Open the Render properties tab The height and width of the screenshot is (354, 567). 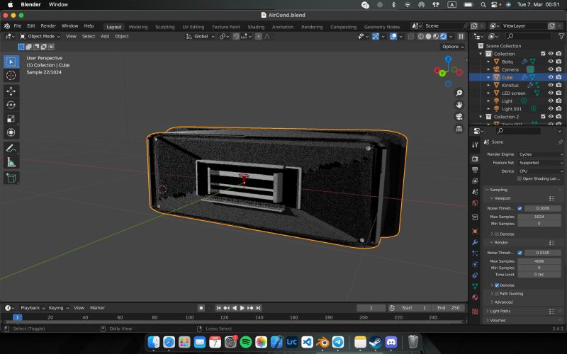point(475,159)
